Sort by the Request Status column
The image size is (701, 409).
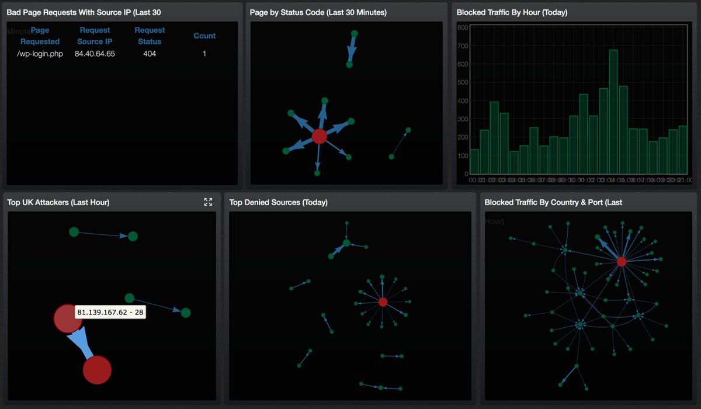(150, 36)
